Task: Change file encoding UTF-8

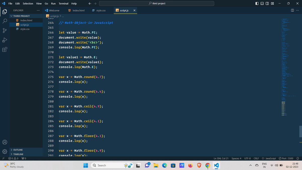Action: [x=247, y=158]
